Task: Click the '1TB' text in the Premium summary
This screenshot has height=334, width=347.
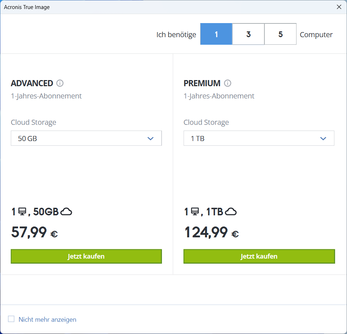Action: point(215,212)
